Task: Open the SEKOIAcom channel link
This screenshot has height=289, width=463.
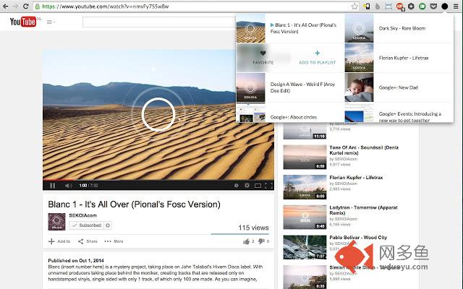Action: click(x=83, y=215)
